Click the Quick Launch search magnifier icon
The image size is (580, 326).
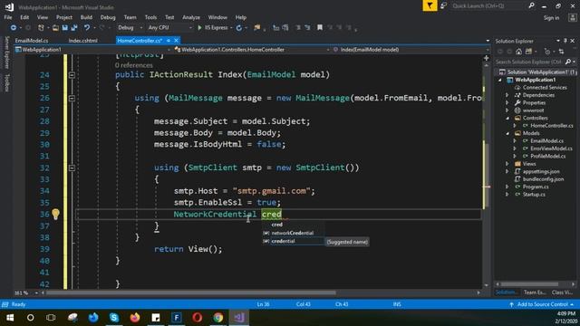tap(531, 6)
